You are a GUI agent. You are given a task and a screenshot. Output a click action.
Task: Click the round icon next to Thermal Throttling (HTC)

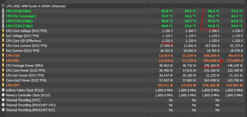click(x=3, y=100)
